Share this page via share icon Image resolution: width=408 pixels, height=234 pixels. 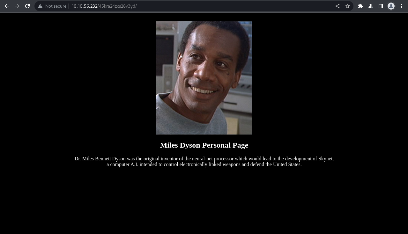[338, 6]
